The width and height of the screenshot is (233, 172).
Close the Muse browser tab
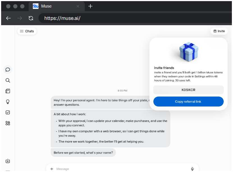point(78,6)
